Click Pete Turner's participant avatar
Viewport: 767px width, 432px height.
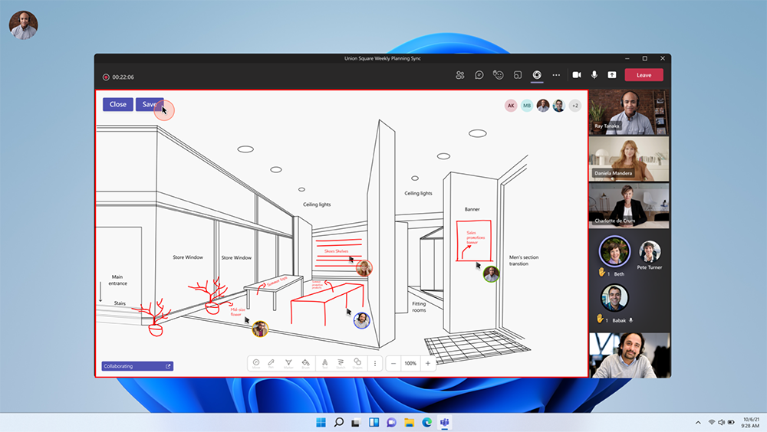coord(650,252)
